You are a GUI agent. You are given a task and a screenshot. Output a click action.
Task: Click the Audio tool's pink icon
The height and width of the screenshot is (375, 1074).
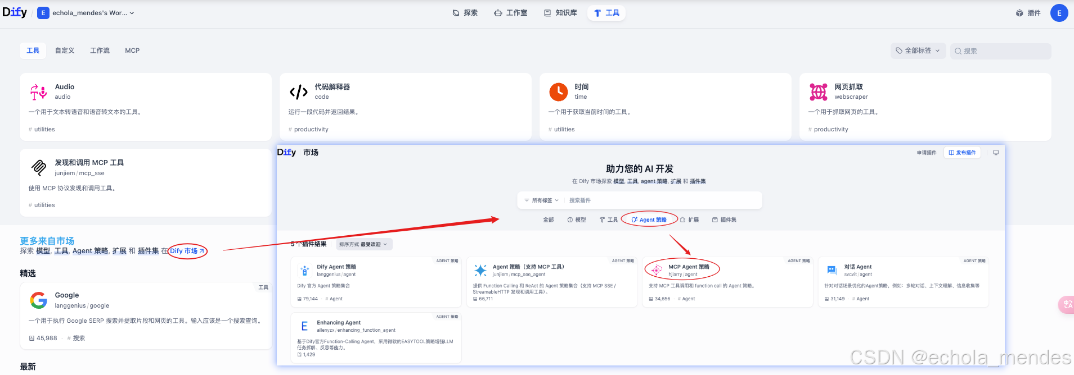[x=38, y=92]
